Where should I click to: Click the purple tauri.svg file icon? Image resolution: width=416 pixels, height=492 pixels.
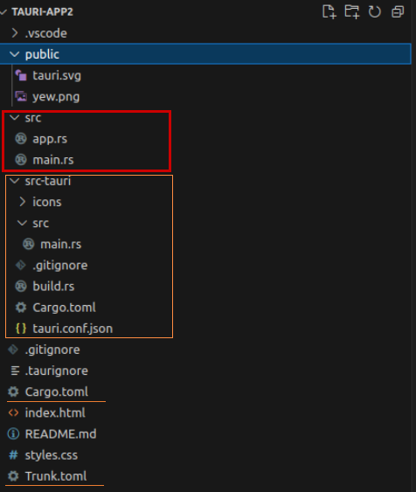tap(21, 75)
